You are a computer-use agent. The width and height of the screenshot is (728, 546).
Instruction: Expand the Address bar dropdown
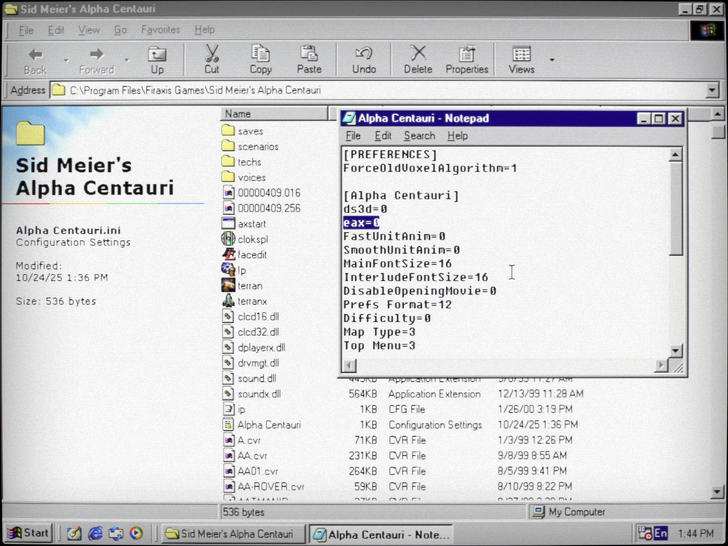click(x=712, y=90)
